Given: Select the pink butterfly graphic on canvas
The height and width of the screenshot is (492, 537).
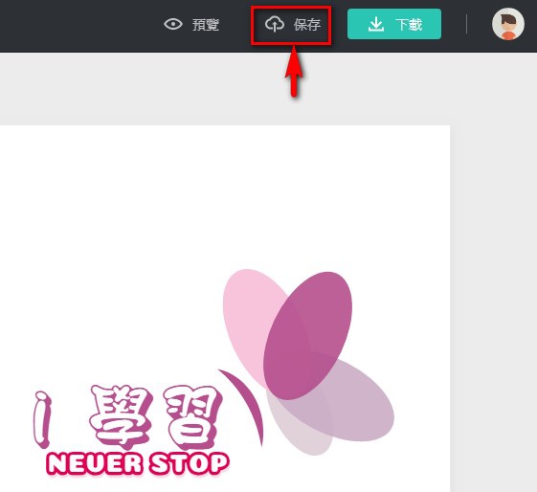Looking at the screenshot, I should [306, 362].
